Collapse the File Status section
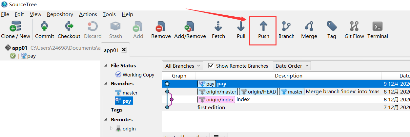 click(106, 66)
